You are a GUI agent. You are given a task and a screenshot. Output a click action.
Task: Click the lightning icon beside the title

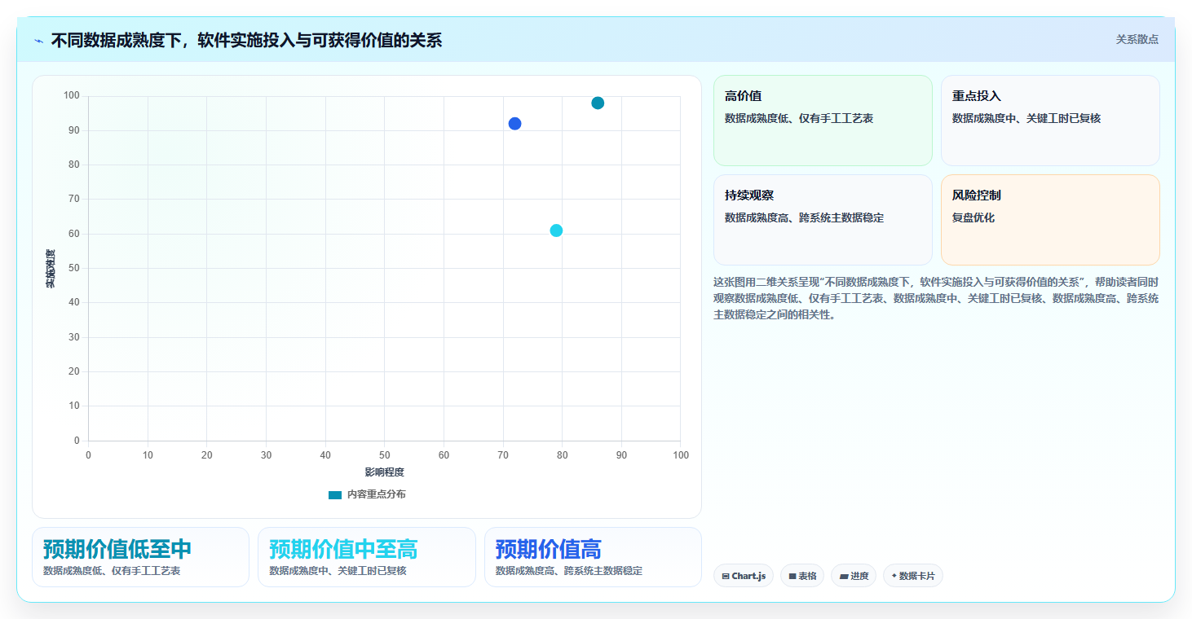[x=38, y=40]
